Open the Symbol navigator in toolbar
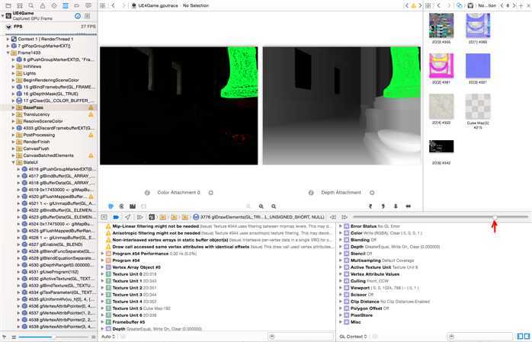Viewport: 532px width, 342px height. click(20, 5)
